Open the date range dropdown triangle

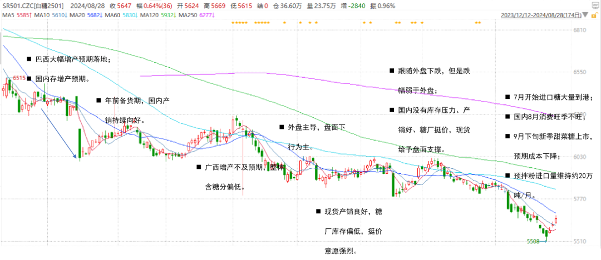point(585,14)
